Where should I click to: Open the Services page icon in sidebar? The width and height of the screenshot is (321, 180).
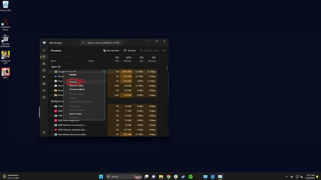click(44, 97)
